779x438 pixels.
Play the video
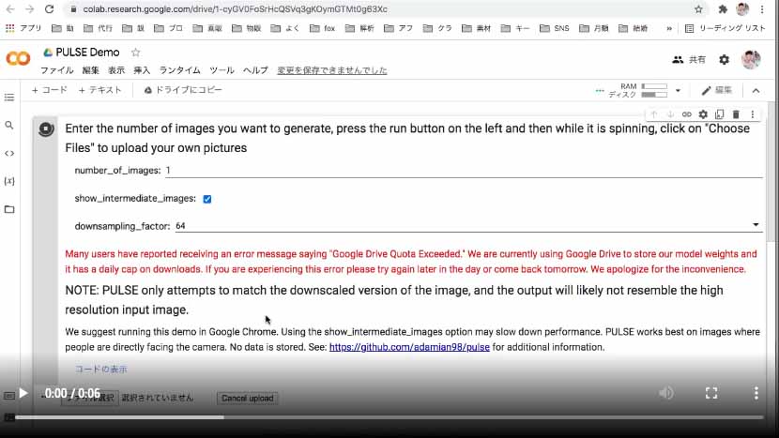point(23,393)
